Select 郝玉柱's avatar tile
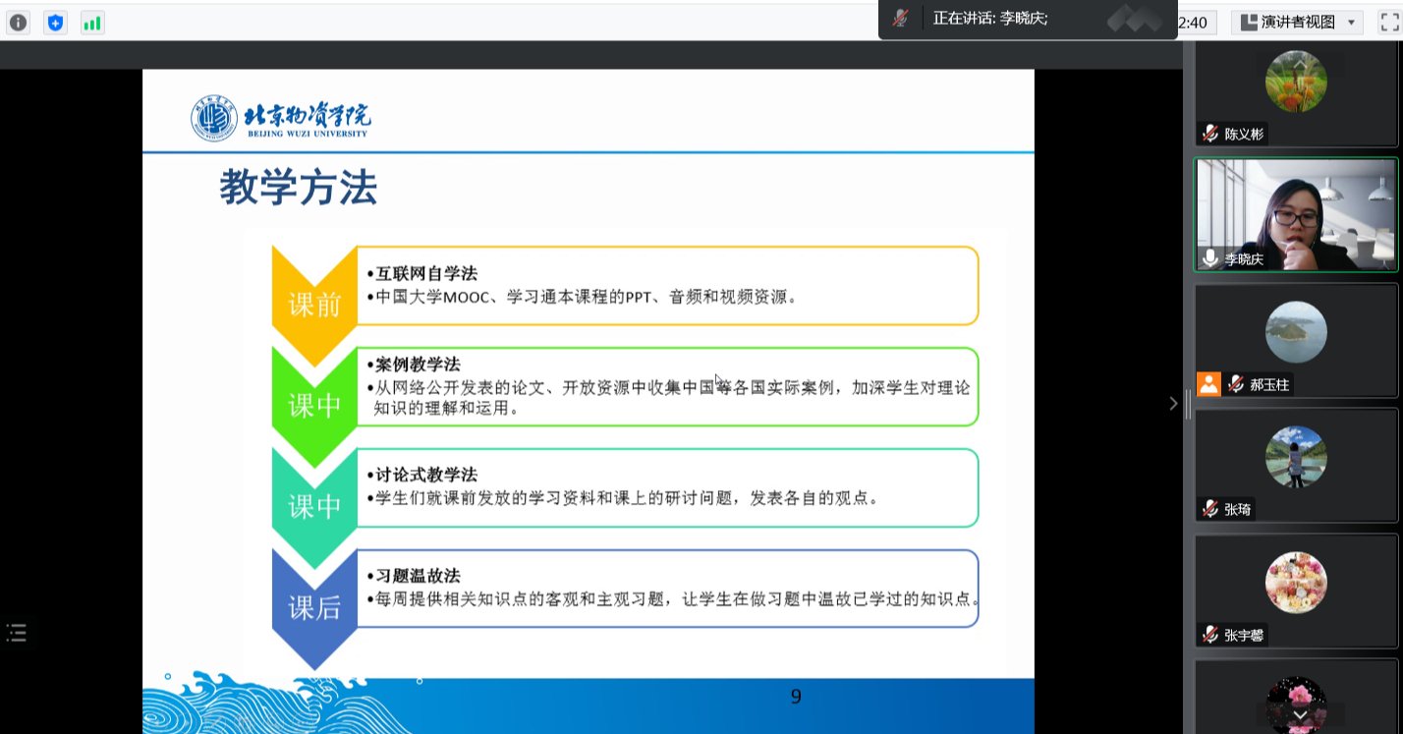This screenshot has height=734, width=1403. point(1296,341)
